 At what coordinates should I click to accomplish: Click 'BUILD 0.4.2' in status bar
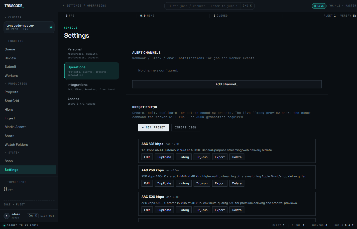344,225
